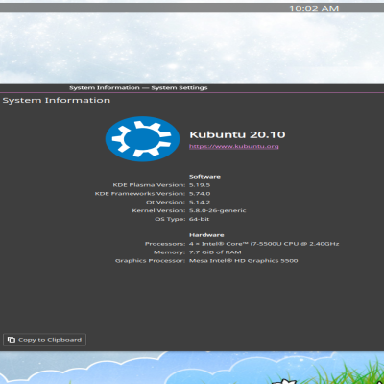Click the 'Memory:' label
This screenshot has height=384, width=384.
pyautogui.click(x=170, y=252)
